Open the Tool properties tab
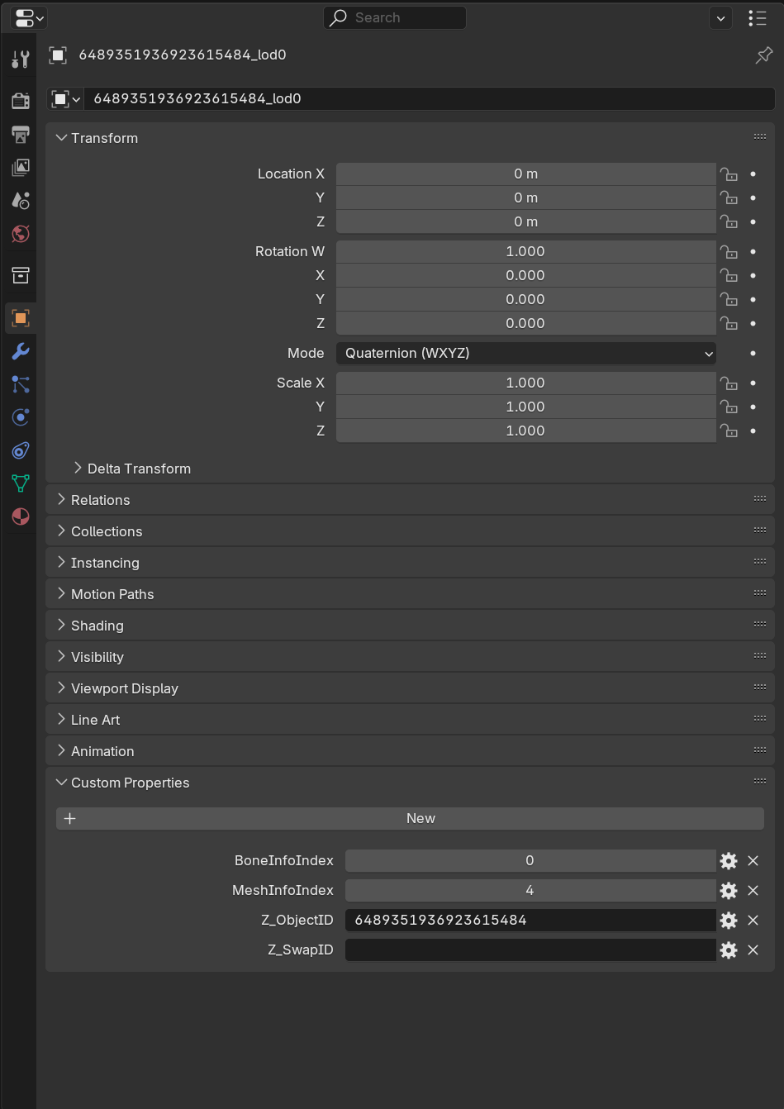The width and height of the screenshot is (784, 1109). pyautogui.click(x=21, y=59)
